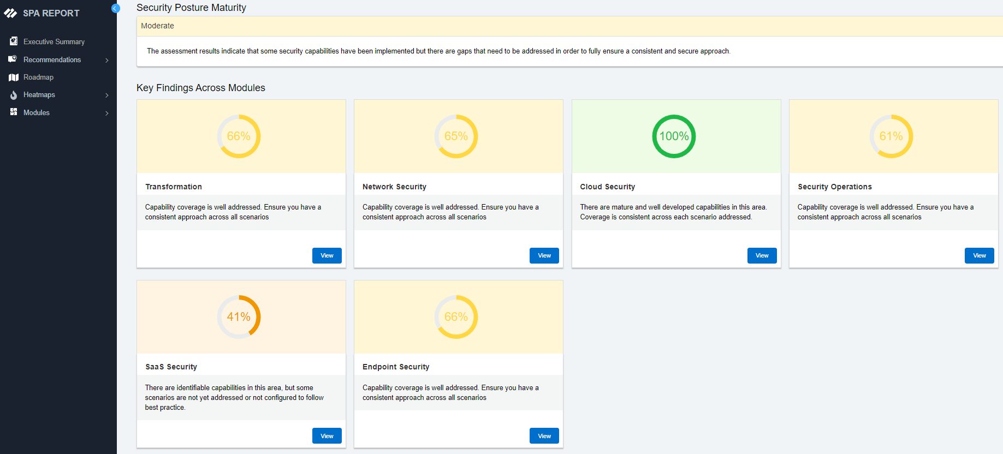Click the SPA Report logo icon
This screenshot has width=1003, height=454.
pos(10,13)
